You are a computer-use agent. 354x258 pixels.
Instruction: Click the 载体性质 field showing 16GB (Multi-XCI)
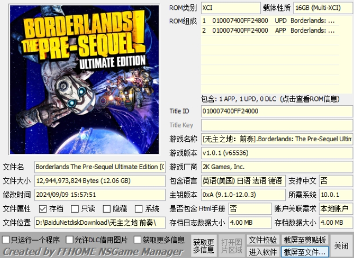(323, 8)
